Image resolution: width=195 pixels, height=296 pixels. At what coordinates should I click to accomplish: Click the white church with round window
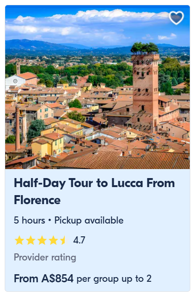click(x=16, y=81)
